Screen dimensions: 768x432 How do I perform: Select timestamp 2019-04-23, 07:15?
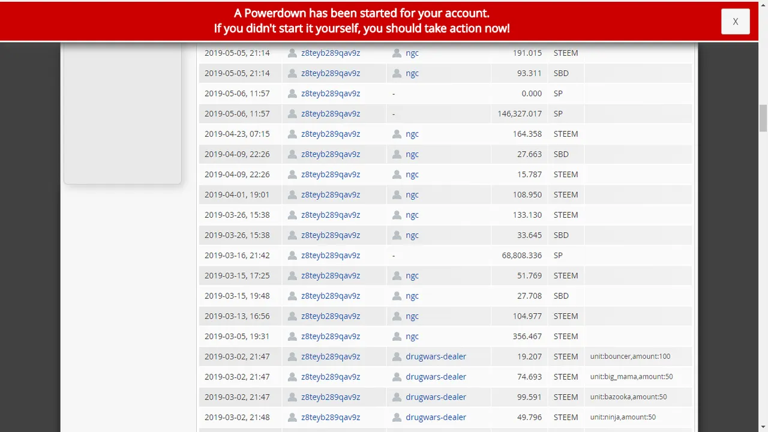tap(237, 134)
